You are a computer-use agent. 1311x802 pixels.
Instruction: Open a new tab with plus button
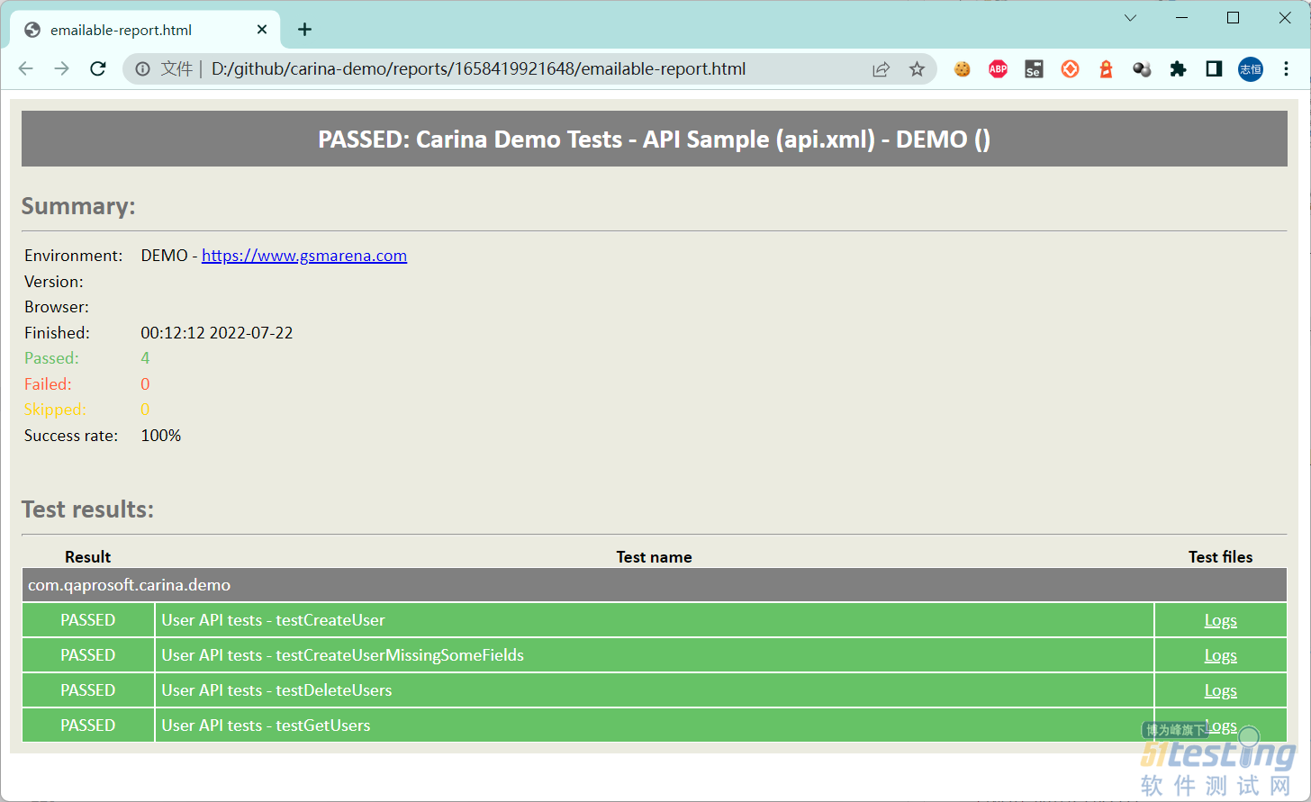click(305, 30)
